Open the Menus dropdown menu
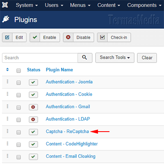 (x=80, y=5)
